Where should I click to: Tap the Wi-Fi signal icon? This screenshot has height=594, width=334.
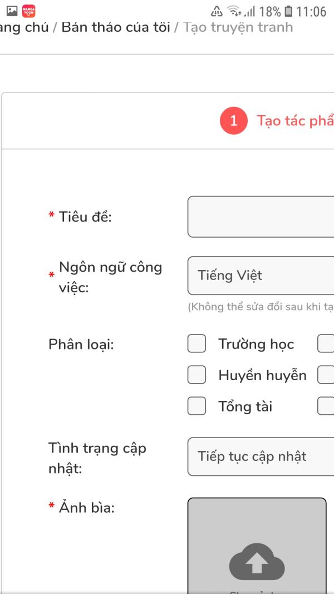[x=234, y=11]
